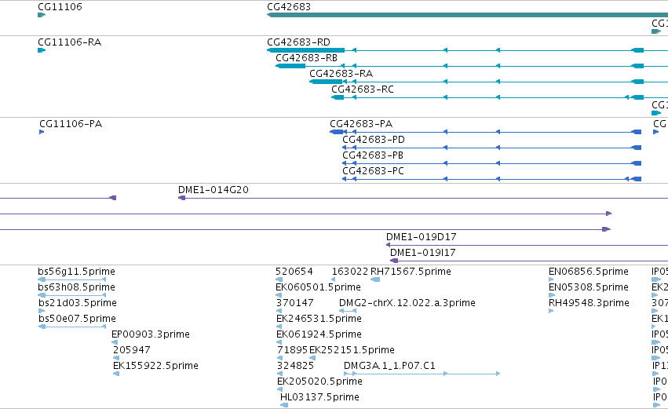668x409 pixels.
Task: Select the EN06856.5prime EST label
Action: coord(589,272)
